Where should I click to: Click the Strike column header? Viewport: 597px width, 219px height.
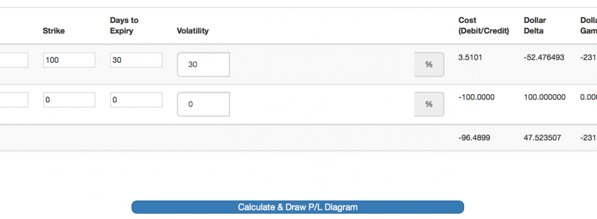coord(54,31)
